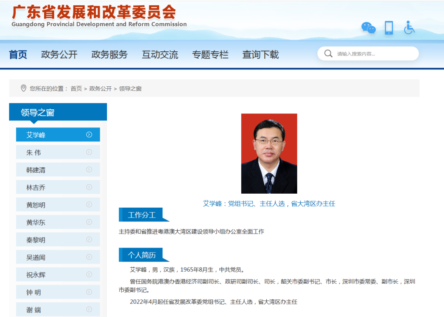The width and height of the screenshot is (444, 317).
Task: Click the official portrait photo
Action: coord(269,153)
